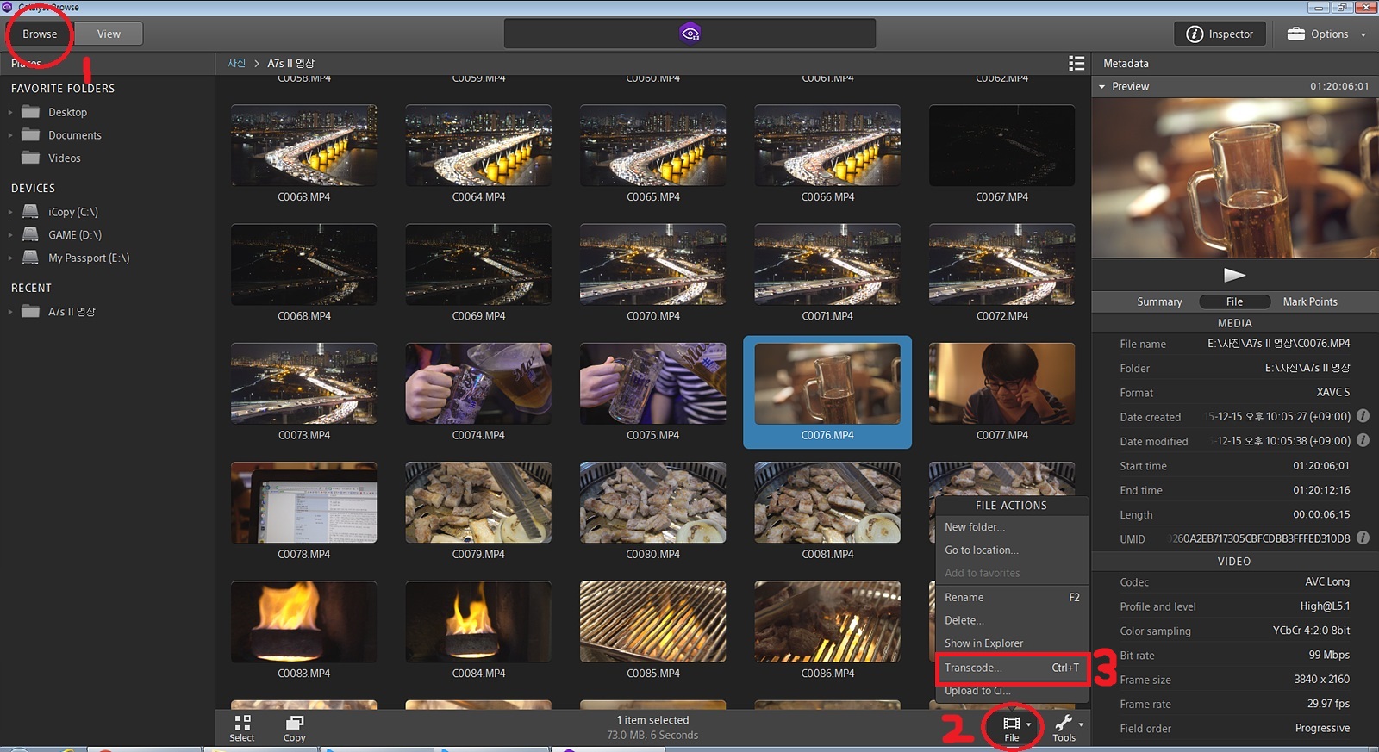Screen dimensions: 1379x752
Task: Click '1 item selected' status text
Action: (x=652, y=720)
